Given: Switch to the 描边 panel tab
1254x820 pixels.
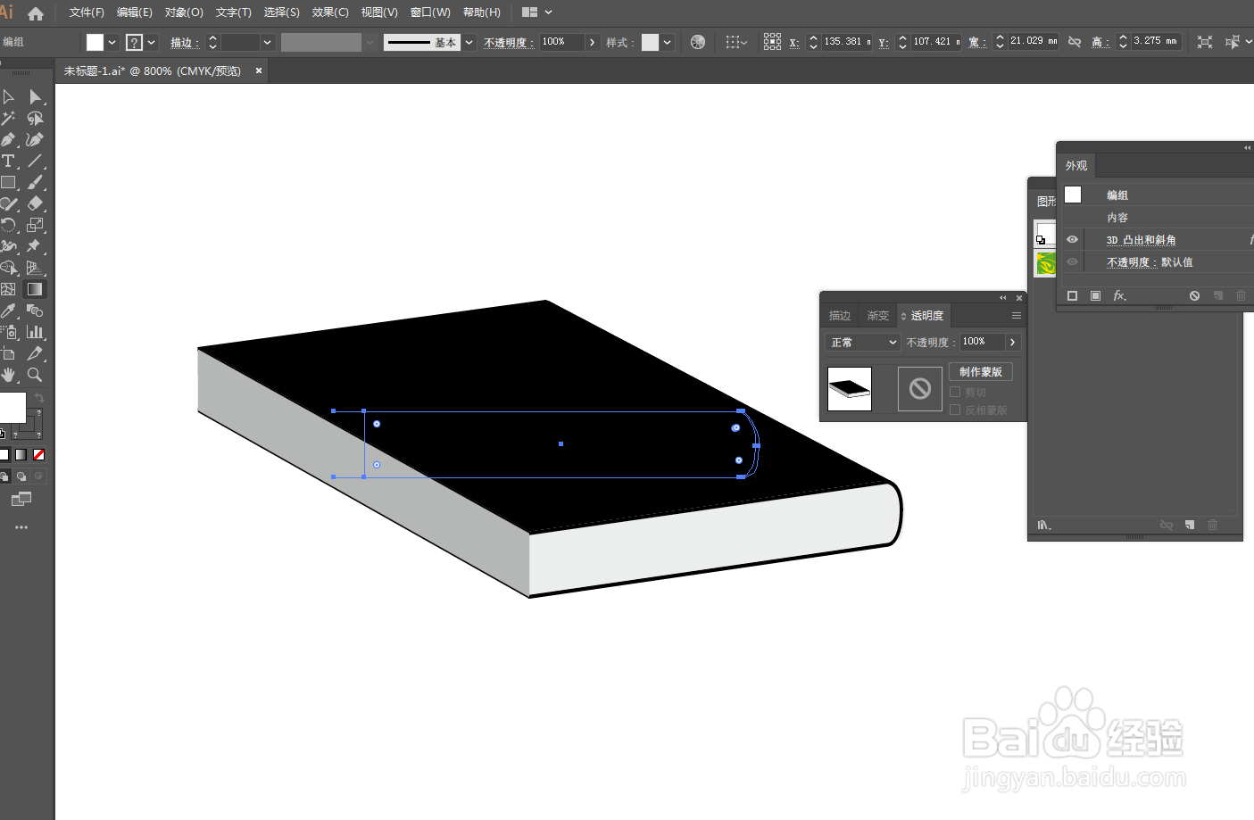Looking at the screenshot, I should pos(840,316).
